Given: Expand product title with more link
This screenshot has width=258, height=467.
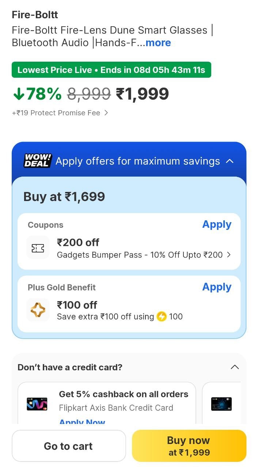Looking at the screenshot, I should click(x=158, y=43).
